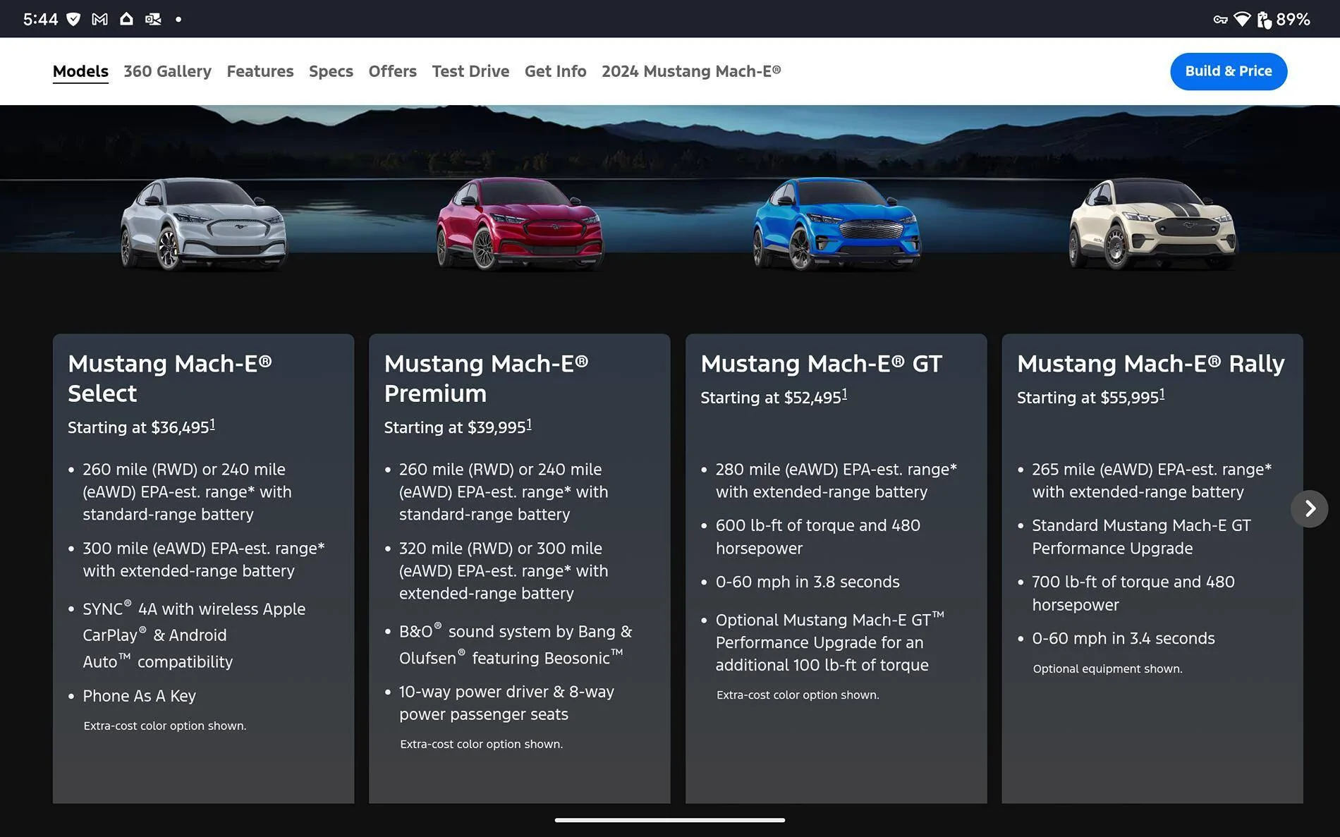Open the Mustang Mach-E Premium heading

coord(486,379)
